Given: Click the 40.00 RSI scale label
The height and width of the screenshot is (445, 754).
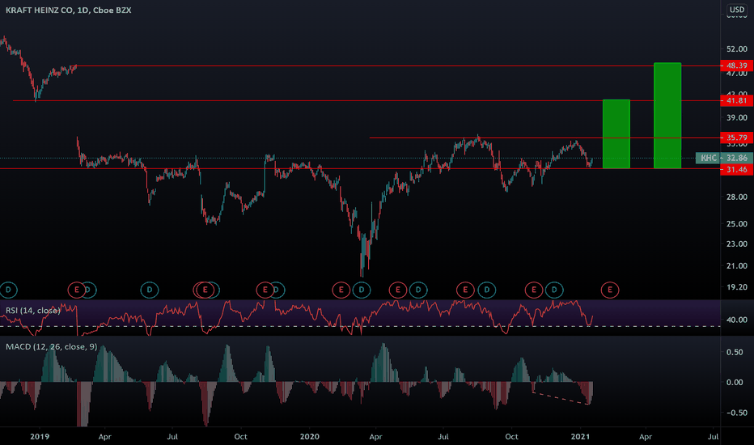Looking at the screenshot, I should coord(737,320).
